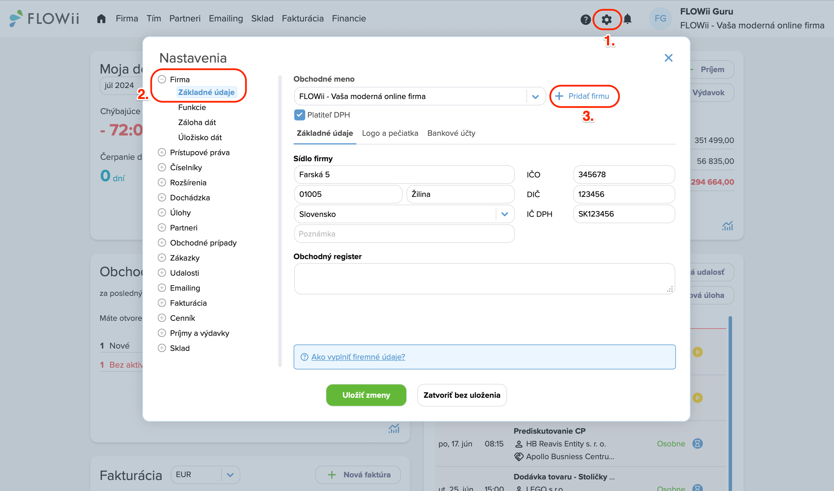The height and width of the screenshot is (491, 834).
Task: Expand the Rozšírenia section
Action: (162, 182)
